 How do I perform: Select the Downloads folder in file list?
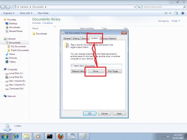pyautogui.click(x=41, y=34)
